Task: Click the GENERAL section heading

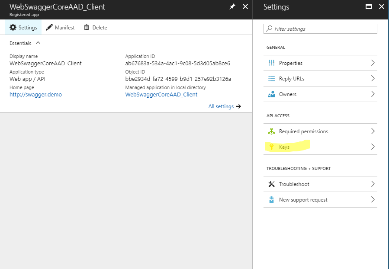Action: 276,47
